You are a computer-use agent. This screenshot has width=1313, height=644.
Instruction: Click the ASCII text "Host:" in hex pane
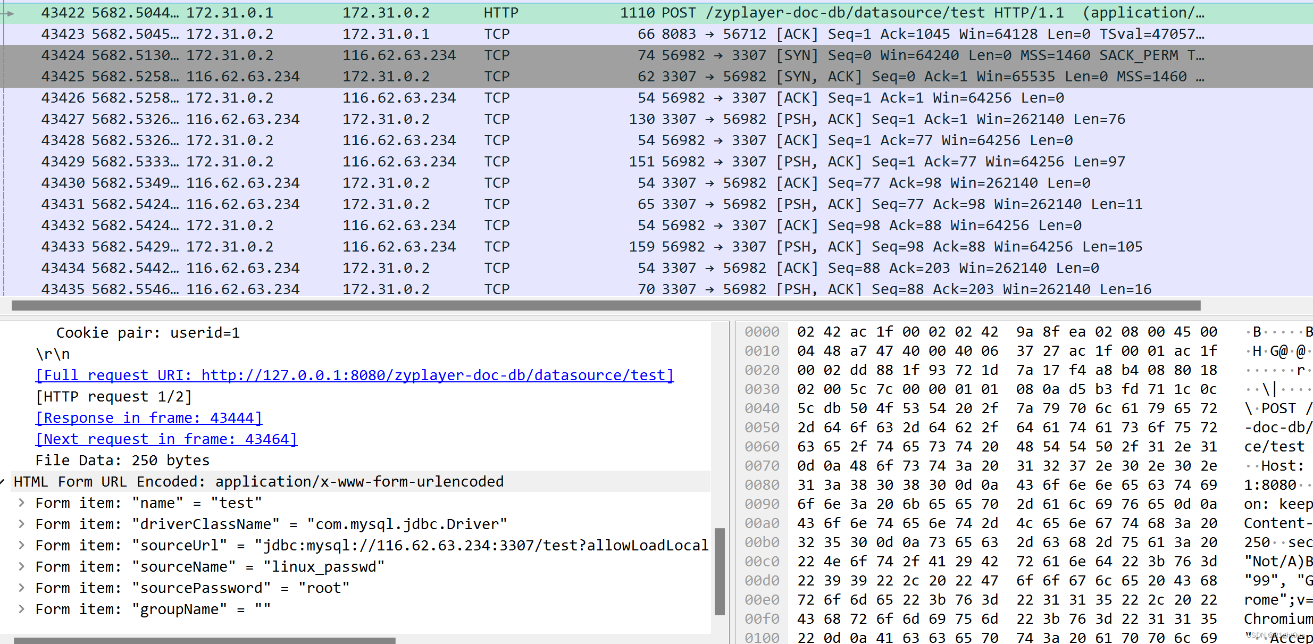(1283, 466)
